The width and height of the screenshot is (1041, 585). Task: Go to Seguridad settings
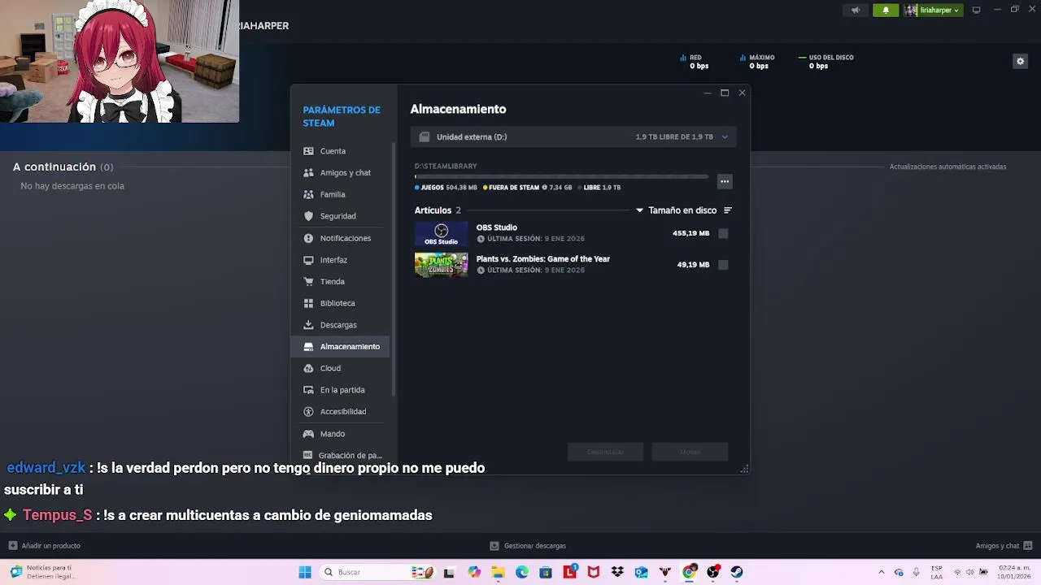coord(342,216)
